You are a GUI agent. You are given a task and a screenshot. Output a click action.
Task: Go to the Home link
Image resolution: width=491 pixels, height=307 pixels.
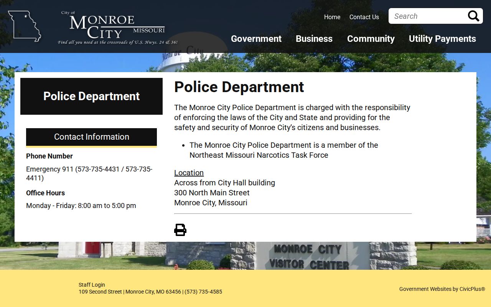pos(332,17)
